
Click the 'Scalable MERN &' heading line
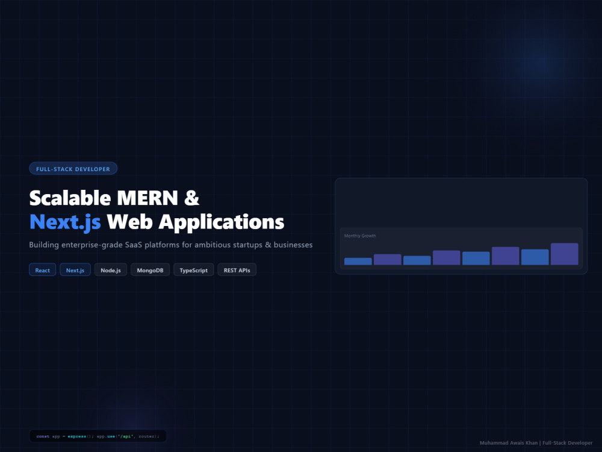114,198
